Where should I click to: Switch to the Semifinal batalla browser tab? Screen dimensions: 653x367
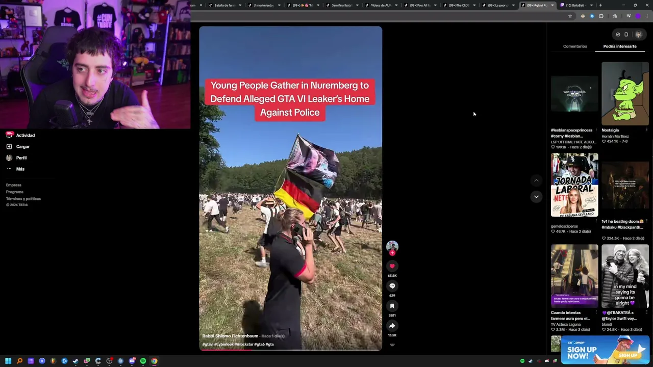pyautogui.click(x=342, y=5)
